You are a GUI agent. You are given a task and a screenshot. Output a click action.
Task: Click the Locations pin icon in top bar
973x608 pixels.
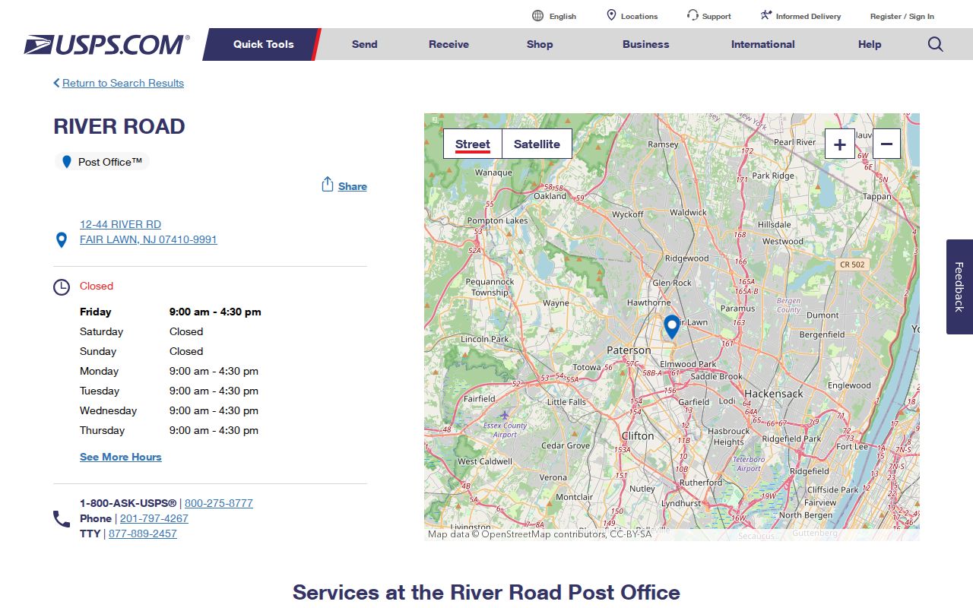611,15
